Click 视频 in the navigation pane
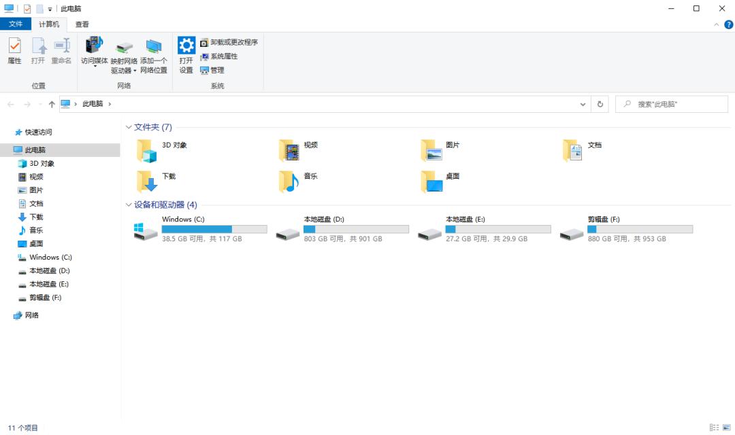 pyautogui.click(x=36, y=177)
